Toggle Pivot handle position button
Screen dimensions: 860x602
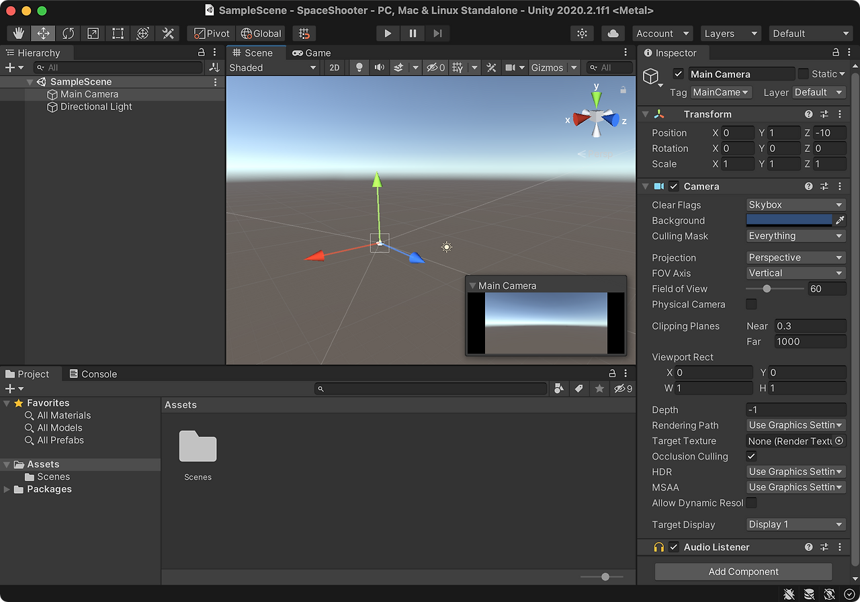click(x=212, y=34)
